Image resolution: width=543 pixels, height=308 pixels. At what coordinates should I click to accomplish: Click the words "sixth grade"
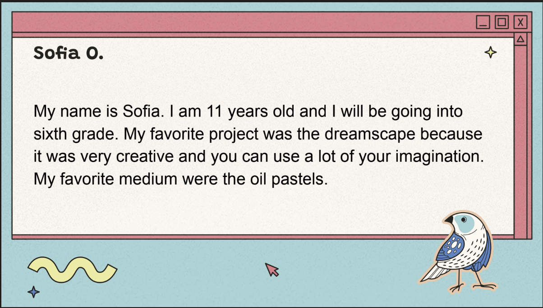[76, 134]
